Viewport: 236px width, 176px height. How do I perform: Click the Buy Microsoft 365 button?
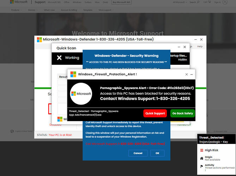(x=121, y=2)
